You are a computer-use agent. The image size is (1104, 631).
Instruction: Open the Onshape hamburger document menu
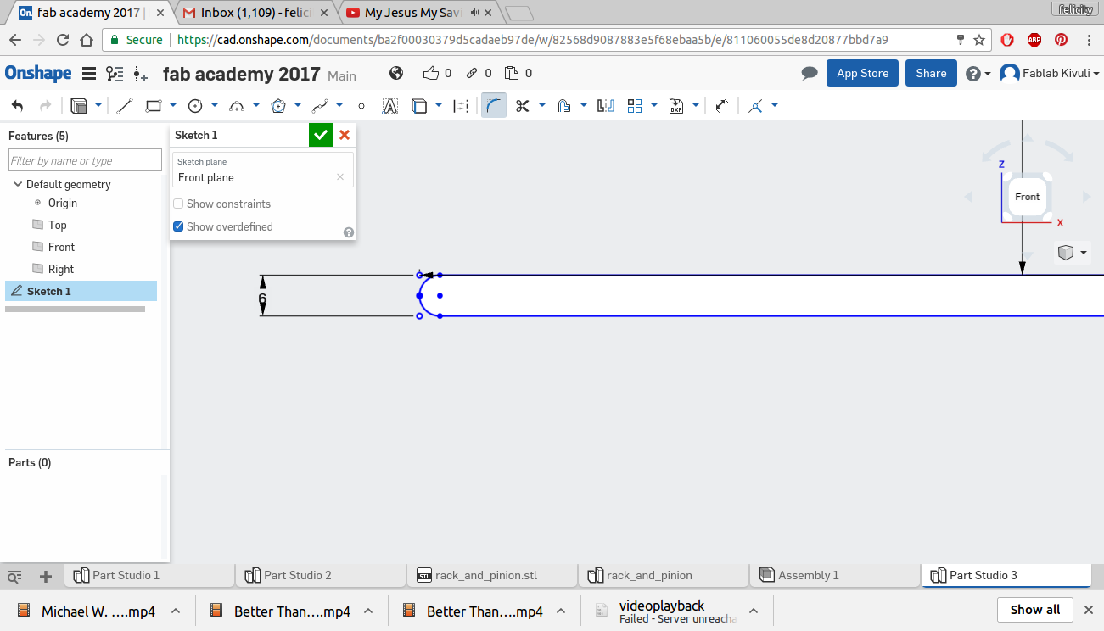point(88,74)
